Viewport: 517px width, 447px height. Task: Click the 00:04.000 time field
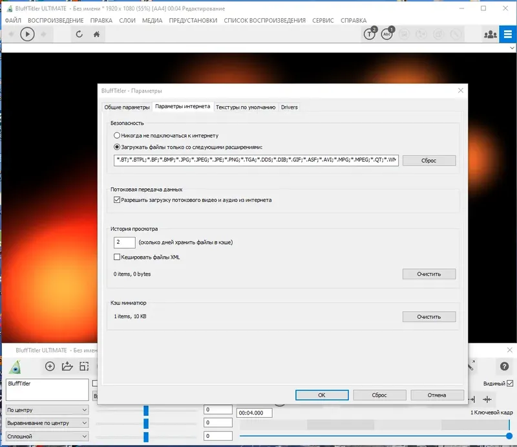click(254, 413)
